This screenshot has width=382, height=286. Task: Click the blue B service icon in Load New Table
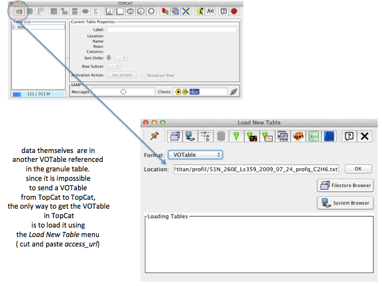(329, 136)
